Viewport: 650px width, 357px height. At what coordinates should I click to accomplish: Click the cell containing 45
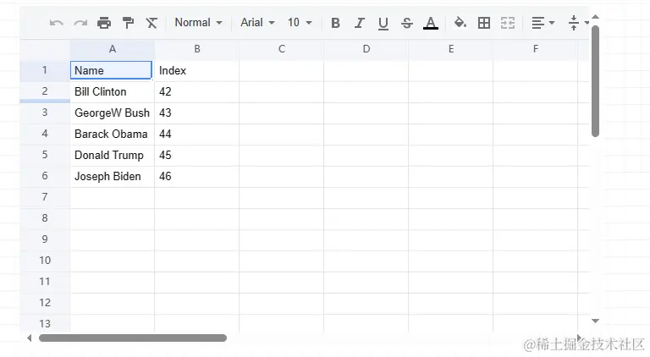point(197,156)
